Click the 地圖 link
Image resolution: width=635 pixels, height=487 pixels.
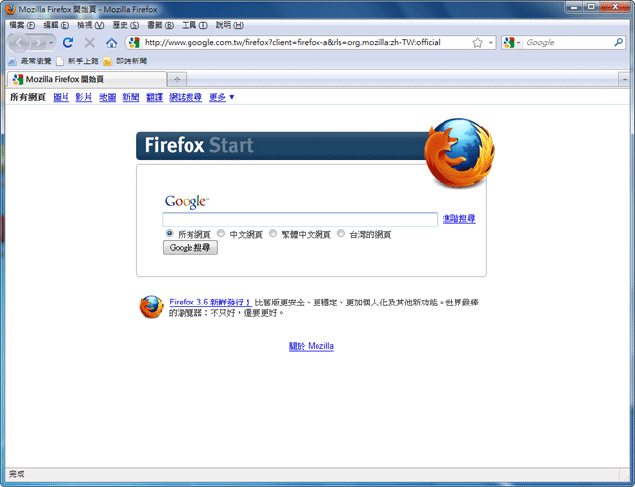108,97
